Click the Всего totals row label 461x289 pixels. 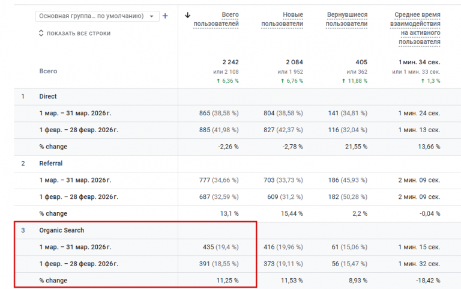48,71
